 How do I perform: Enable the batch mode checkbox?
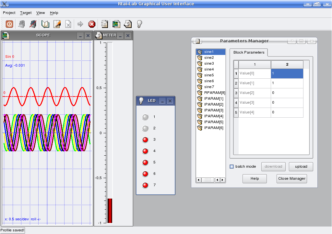(x=231, y=166)
